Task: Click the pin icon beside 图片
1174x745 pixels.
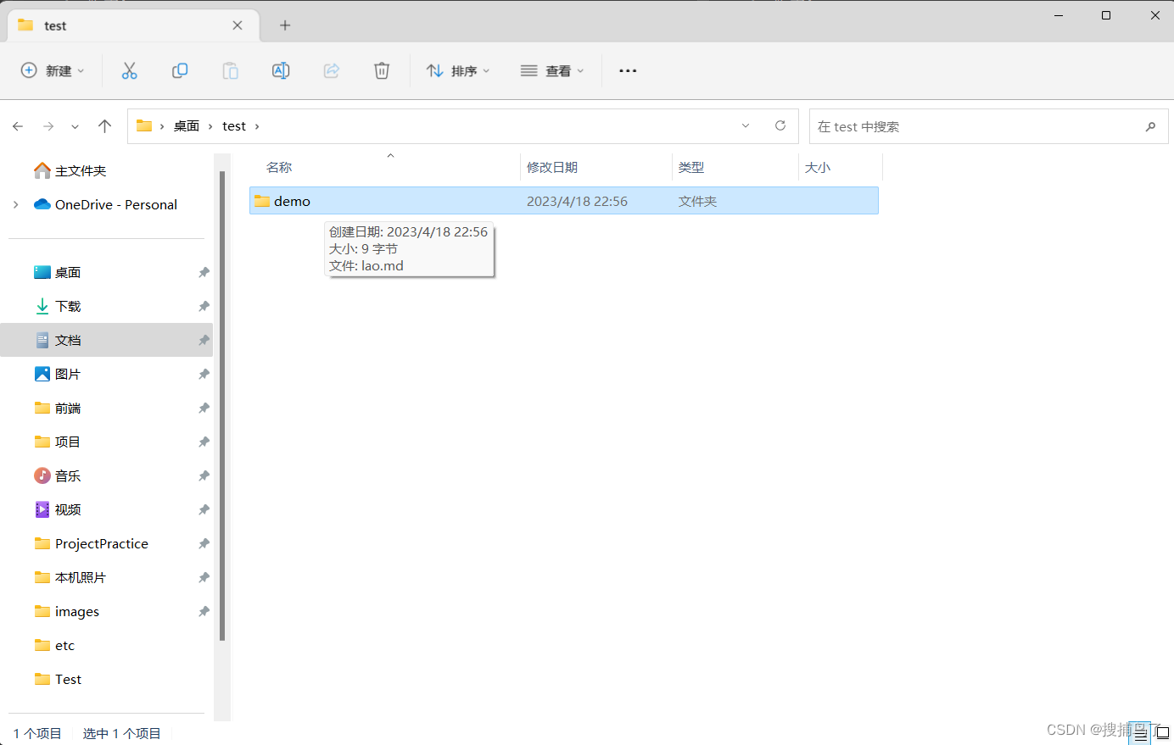Action: coord(204,375)
